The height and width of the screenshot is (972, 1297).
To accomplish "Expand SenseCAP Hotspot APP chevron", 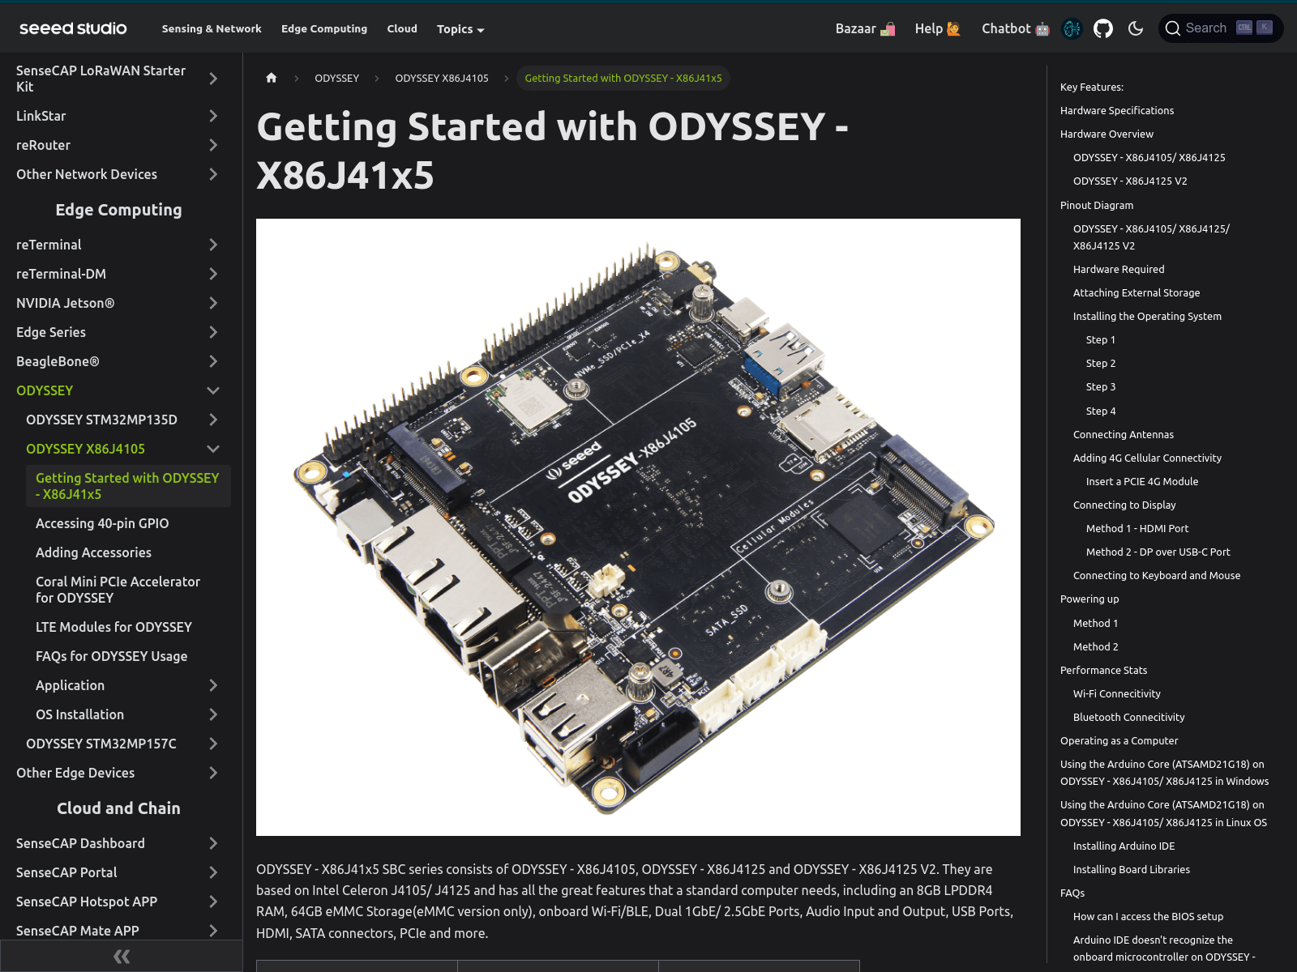I will pyautogui.click(x=213, y=902).
